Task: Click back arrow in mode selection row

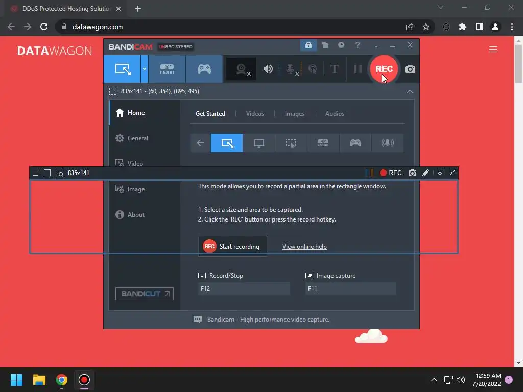Action: (x=200, y=143)
